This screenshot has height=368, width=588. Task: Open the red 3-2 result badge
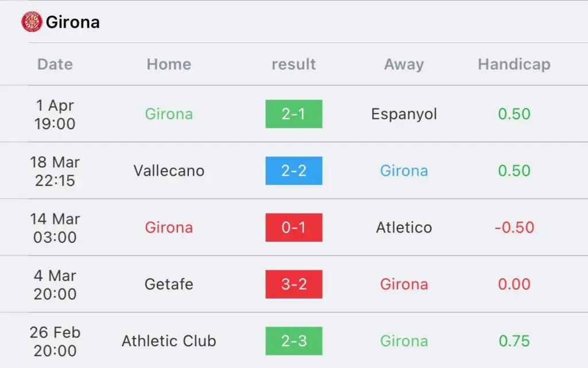[x=293, y=284]
